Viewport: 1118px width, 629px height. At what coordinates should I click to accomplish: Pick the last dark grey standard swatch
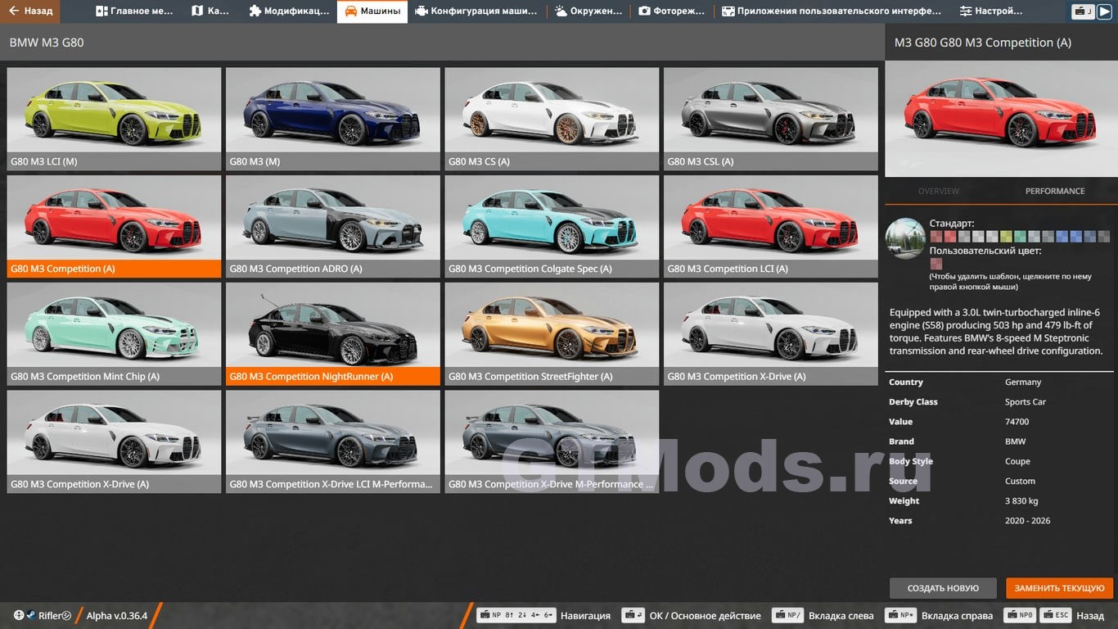pos(1104,237)
